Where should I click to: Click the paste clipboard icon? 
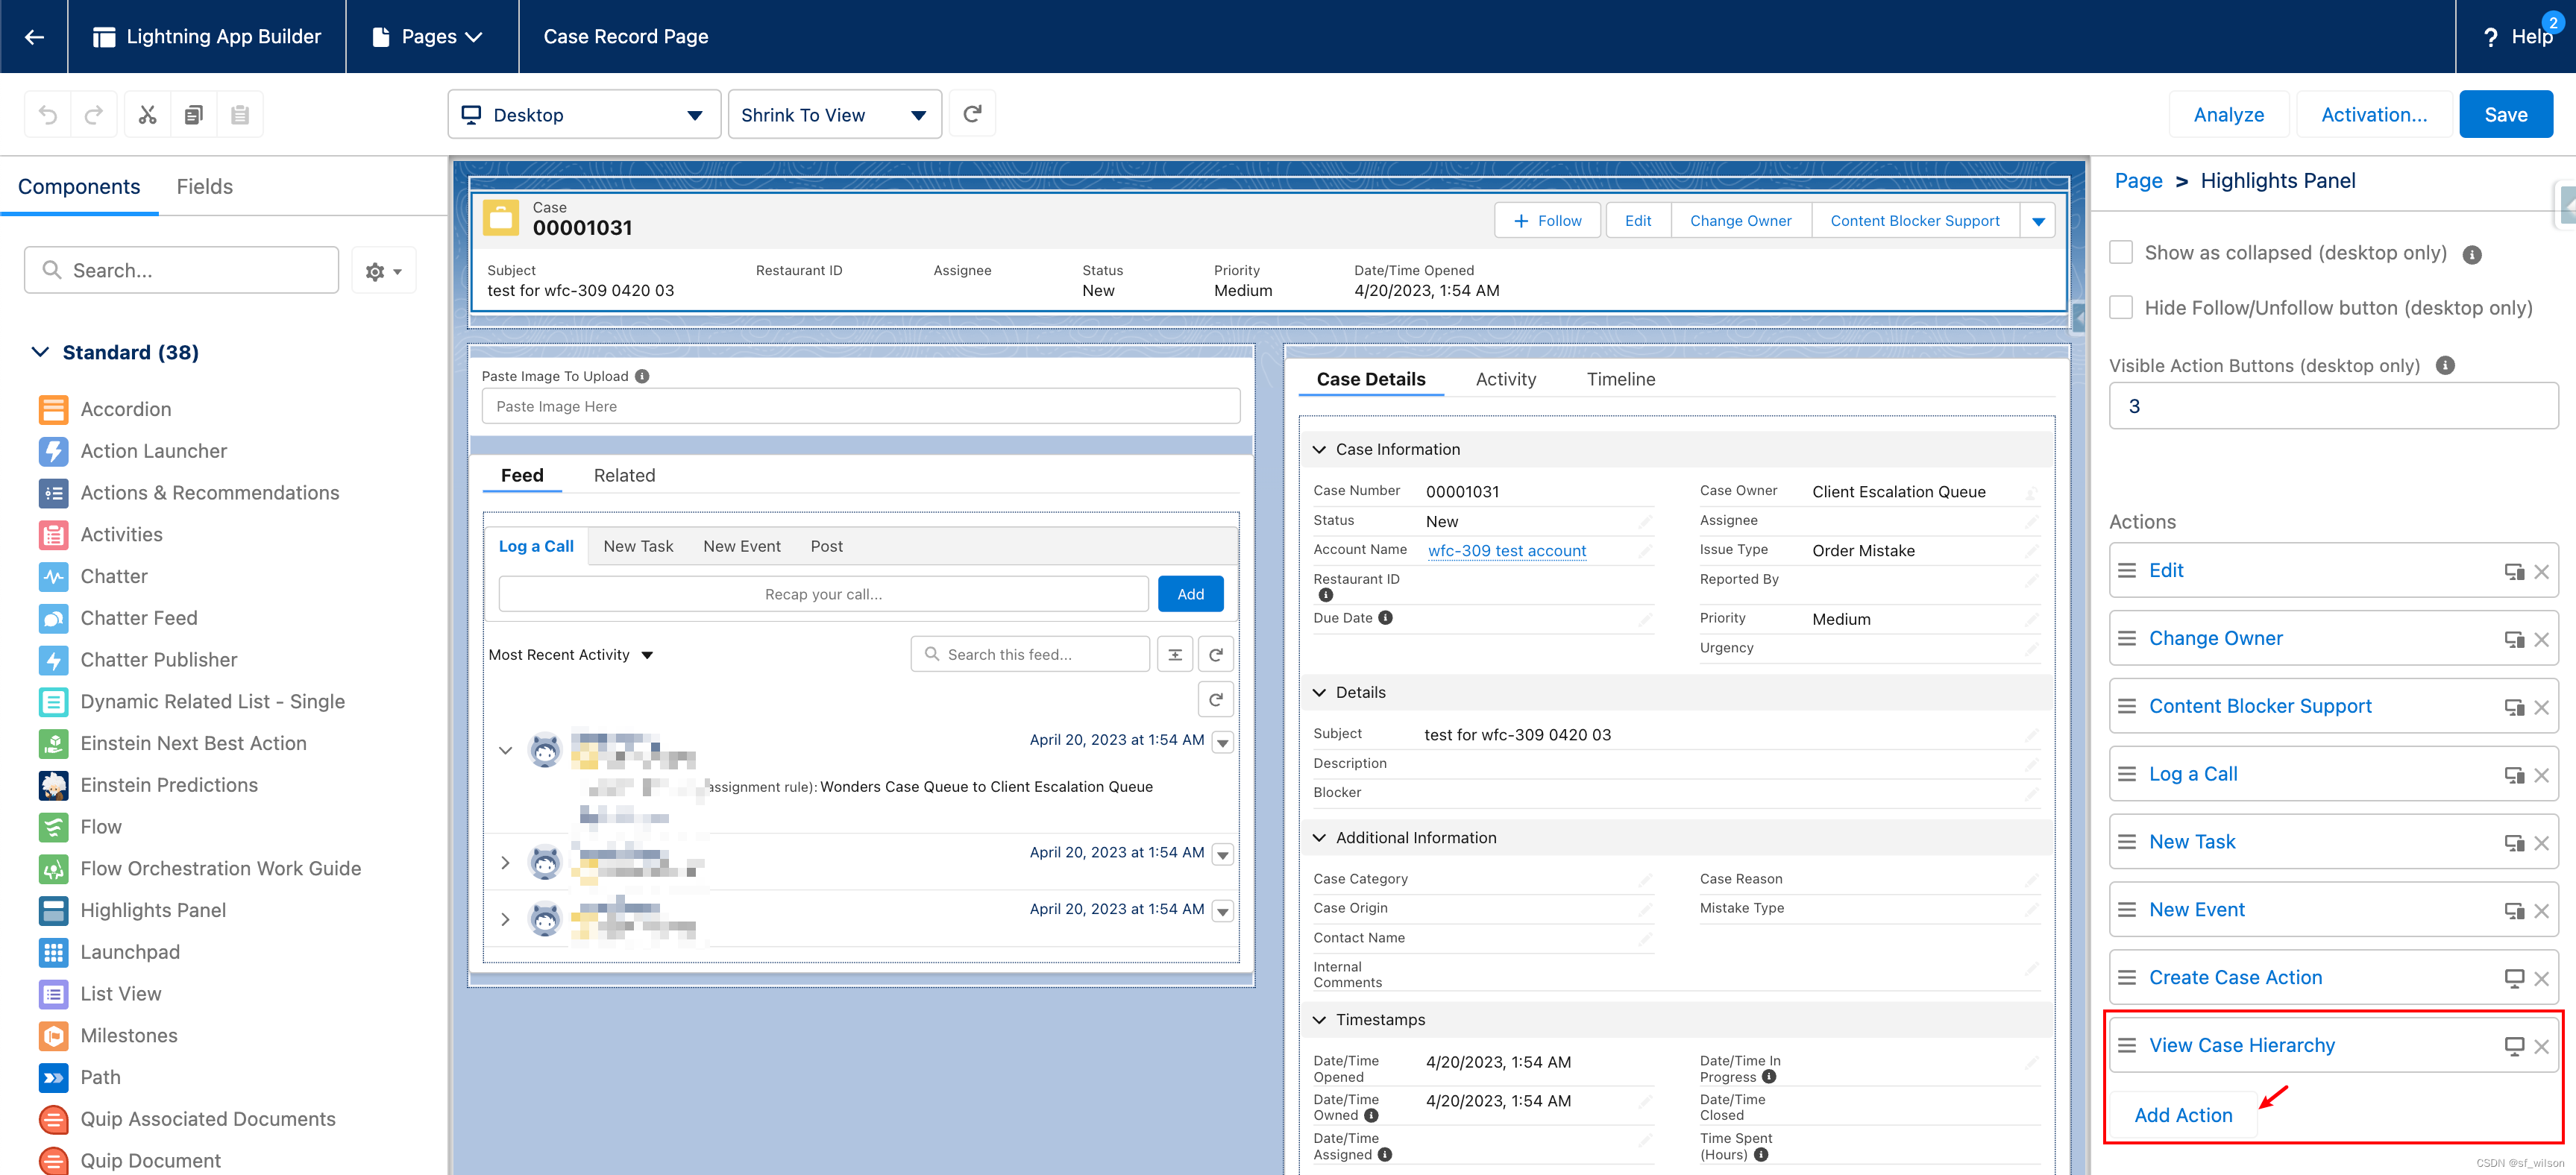point(240,115)
